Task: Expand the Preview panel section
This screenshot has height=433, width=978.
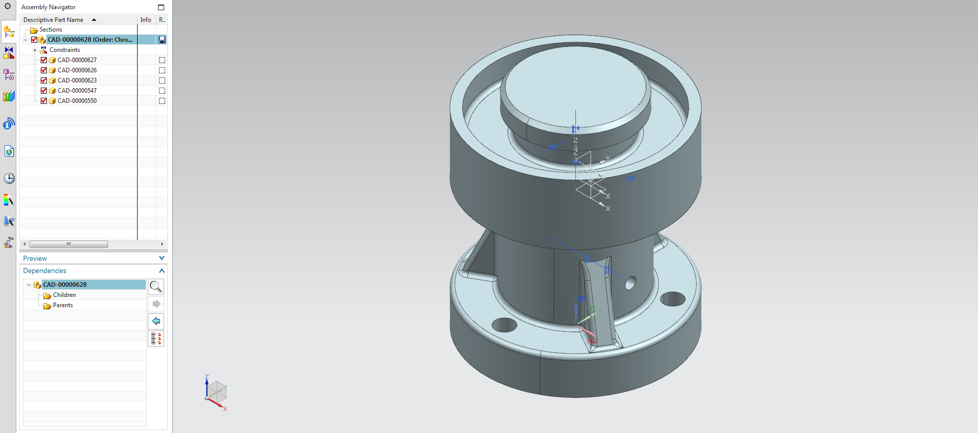Action: pos(162,258)
